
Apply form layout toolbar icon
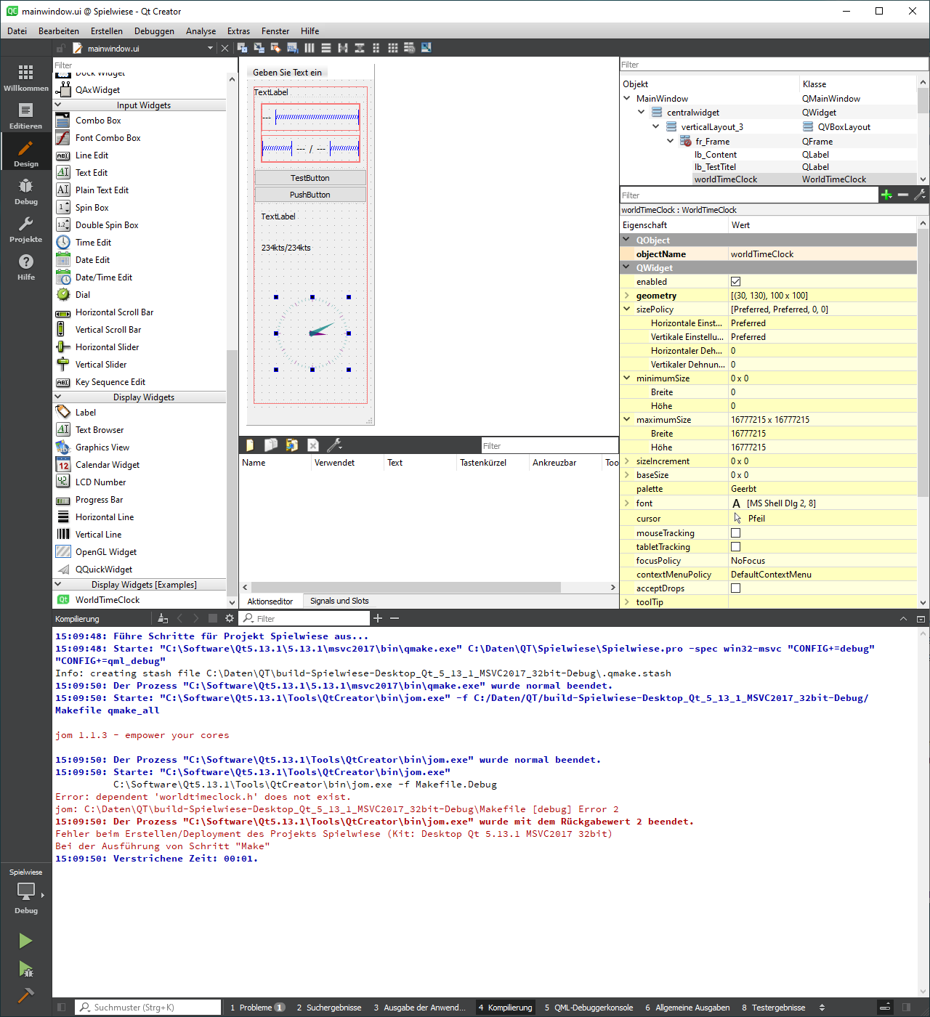tap(376, 48)
